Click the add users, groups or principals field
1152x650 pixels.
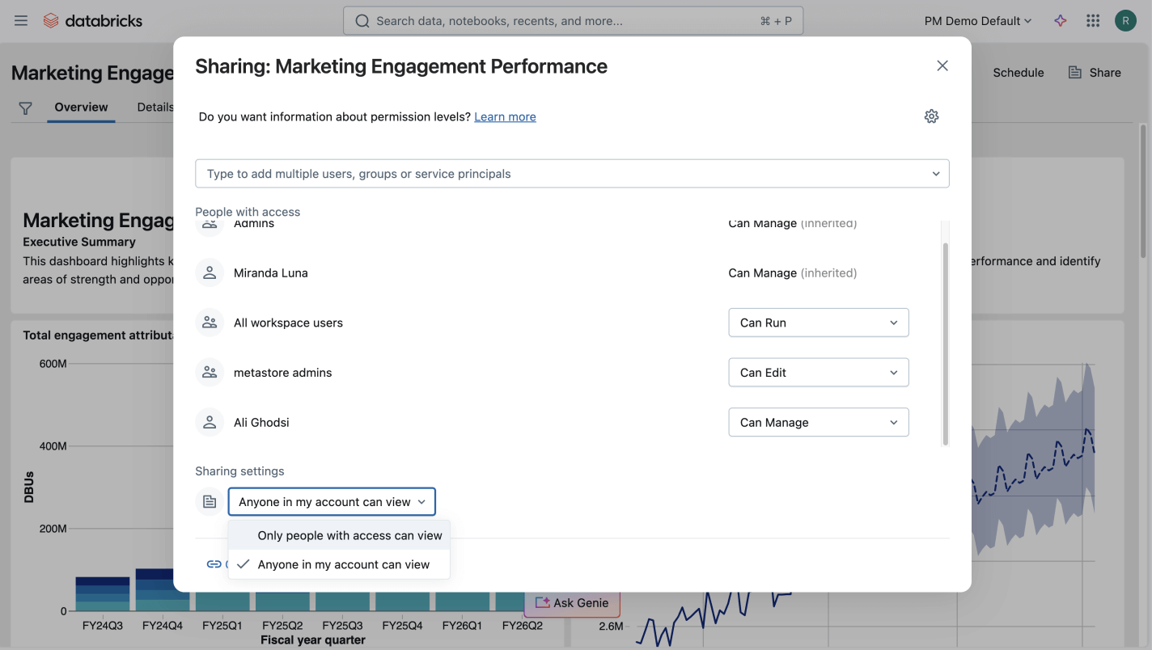pos(562,174)
